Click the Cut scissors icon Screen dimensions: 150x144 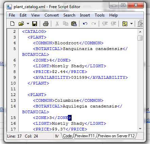tap(57, 24)
